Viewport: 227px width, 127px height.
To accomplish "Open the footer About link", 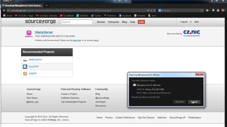I will tap(29, 94).
